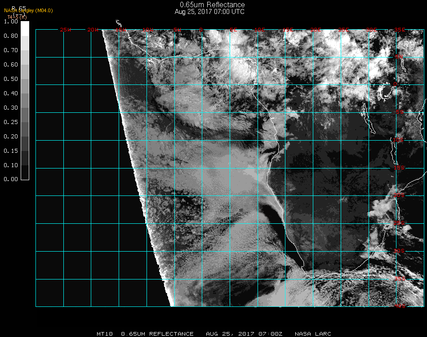The height and width of the screenshot is (337, 427).
Task: Click the '1.00' colorbar scale value
Action: 11,22
